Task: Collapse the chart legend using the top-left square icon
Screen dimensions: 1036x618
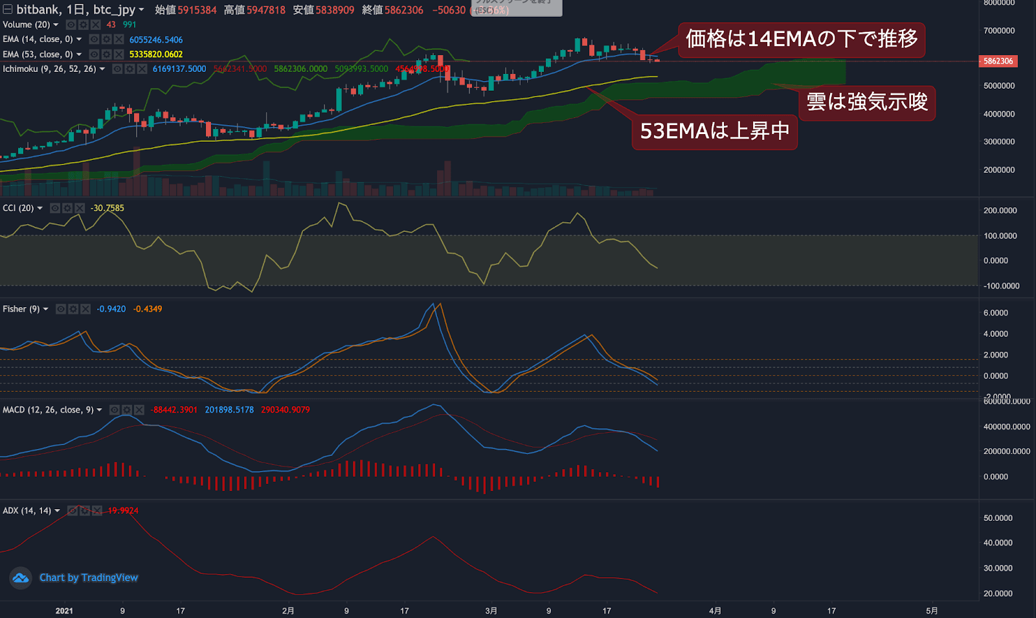Action: pyautogui.click(x=8, y=9)
